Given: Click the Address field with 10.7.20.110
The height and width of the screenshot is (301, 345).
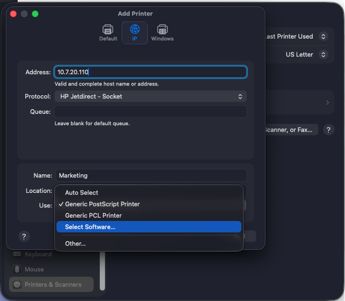Looking at the screenshot, I should pos(150,71).
